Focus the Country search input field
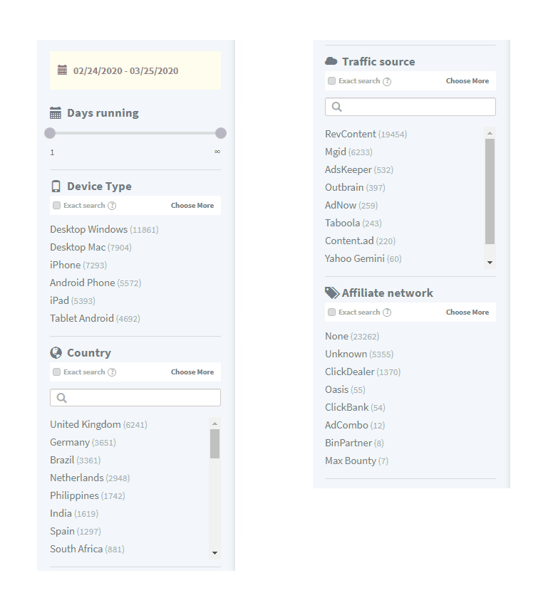Screen dimensions: 553x610 (x=135, y=398)
